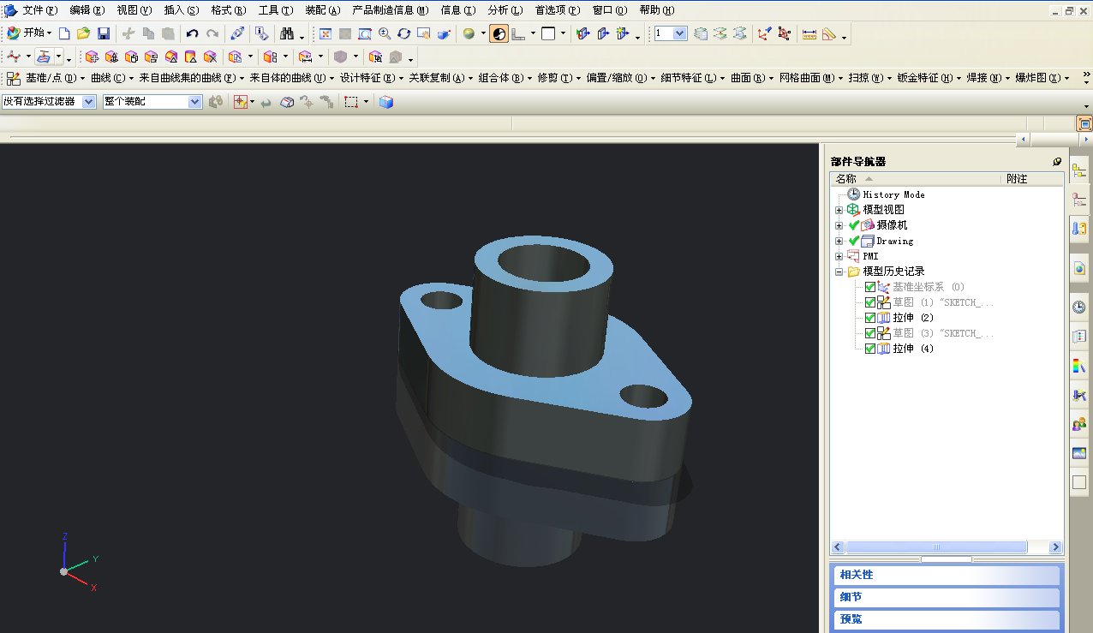Expand the 预览 panel section
The height and width of the screenshot is (633, 1093).
[x=947, y=619]
